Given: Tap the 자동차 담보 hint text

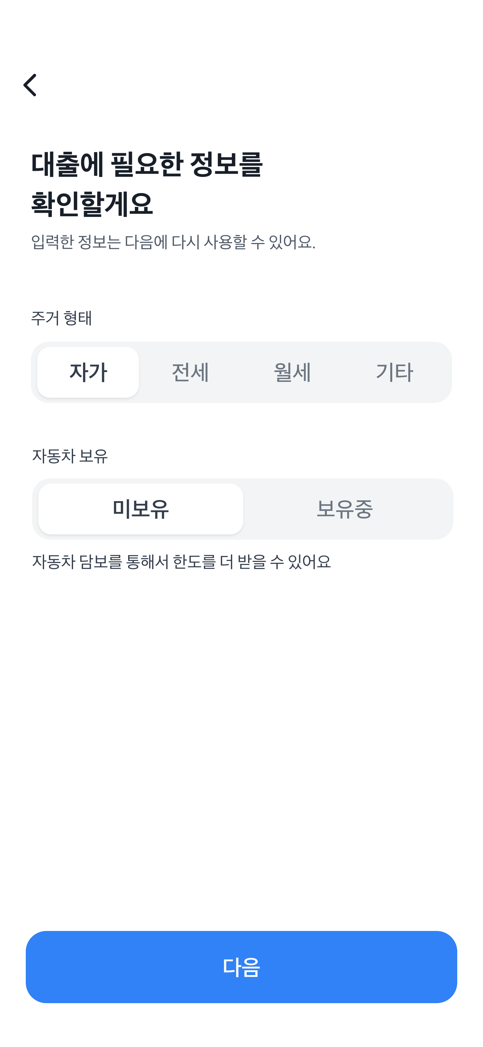Looking at the screenshot, I should click(x=181, y=562).
